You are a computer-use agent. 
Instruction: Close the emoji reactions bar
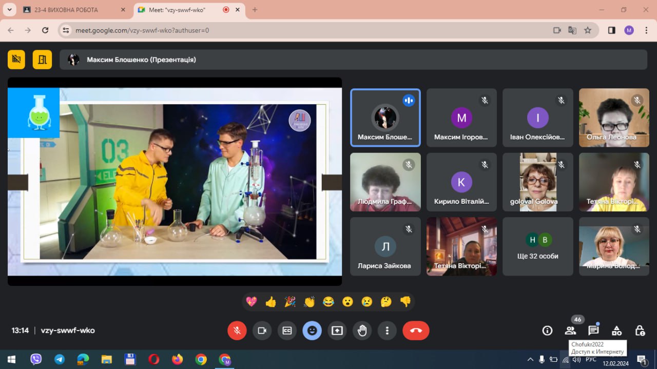pos(312,331)
